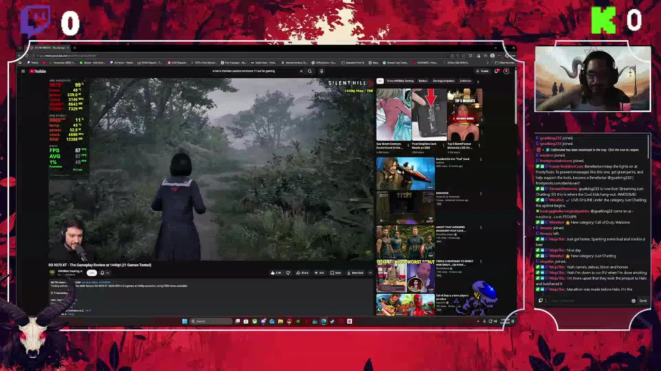The height and width of the screenshot is (371, 661).
Task: Open a new browser tab
Action: click(75, 48)
